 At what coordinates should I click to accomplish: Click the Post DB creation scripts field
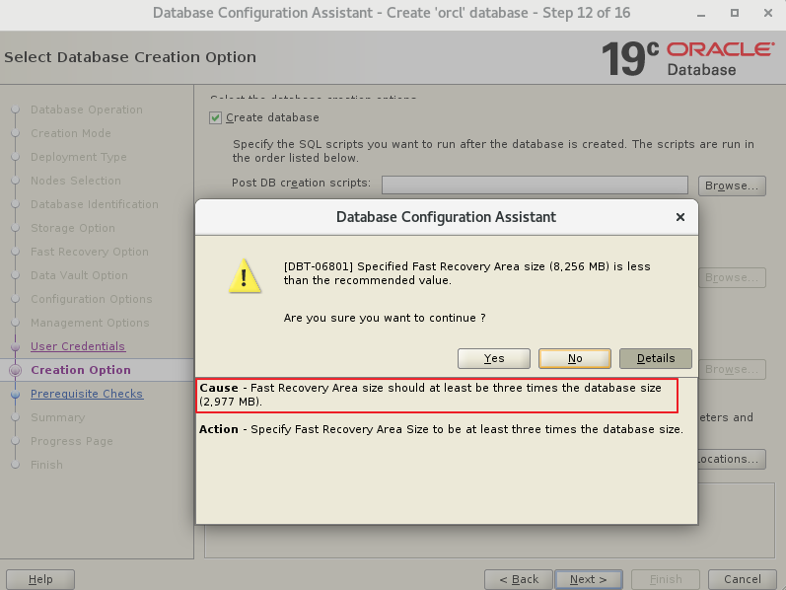(x=535, y=185)
